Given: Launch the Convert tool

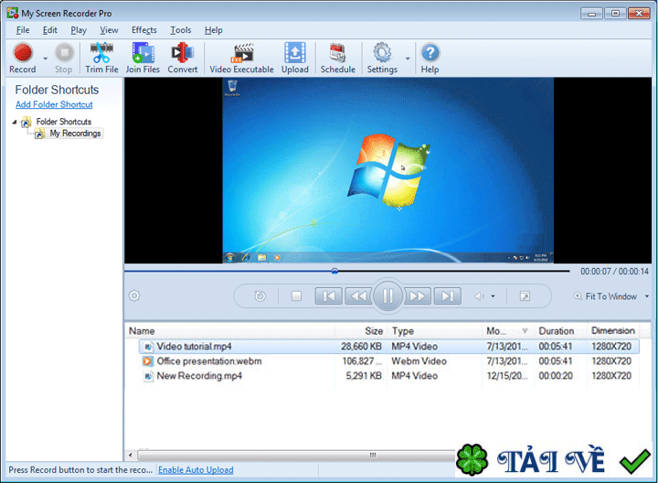Looking at the screenshot, I should (183, 59).
